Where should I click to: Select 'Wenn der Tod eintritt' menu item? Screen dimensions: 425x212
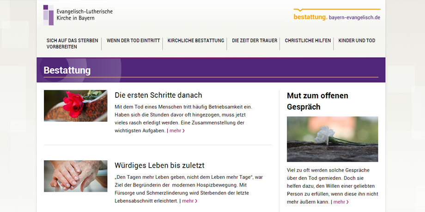pyautogui.click(x=133, y=41)
